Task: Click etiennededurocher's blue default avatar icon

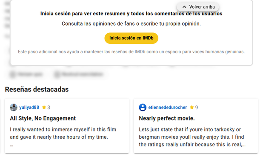Action: click(143, 107)
